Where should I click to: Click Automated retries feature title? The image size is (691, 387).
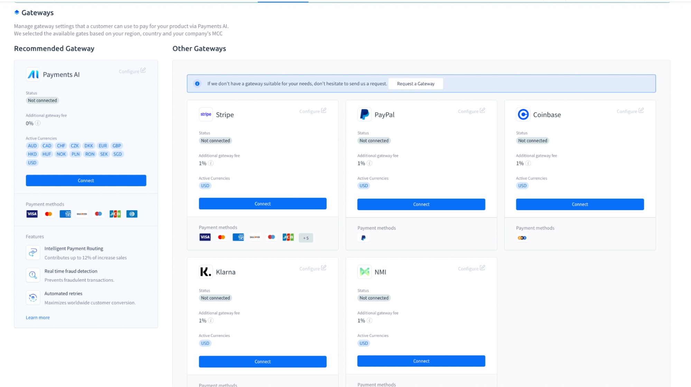pos(63,293)
